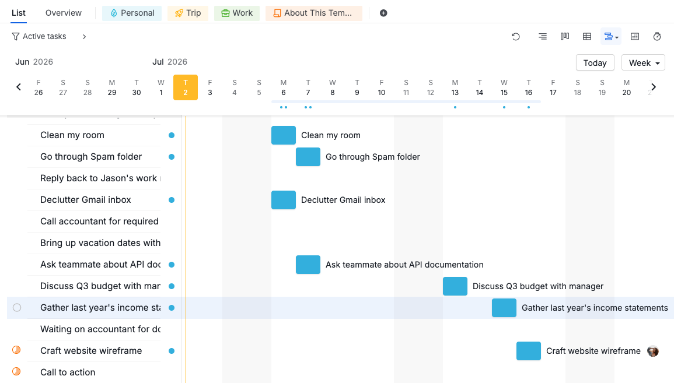Select the Gather last year's income statements bar

pos(504,307)
